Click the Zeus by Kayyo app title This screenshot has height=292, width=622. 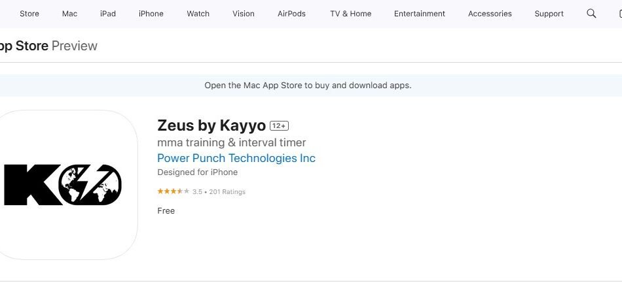click(211, 125)
